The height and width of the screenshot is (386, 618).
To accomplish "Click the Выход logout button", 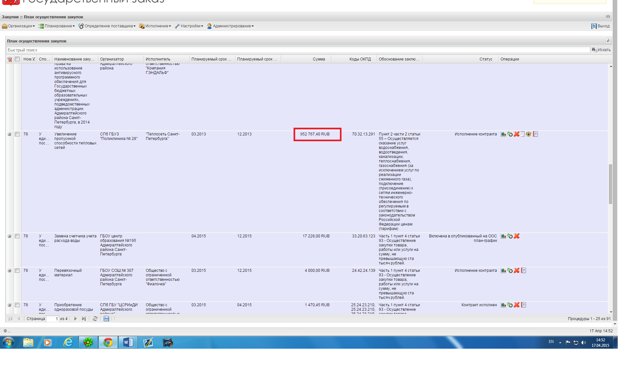I will (600, 26).
